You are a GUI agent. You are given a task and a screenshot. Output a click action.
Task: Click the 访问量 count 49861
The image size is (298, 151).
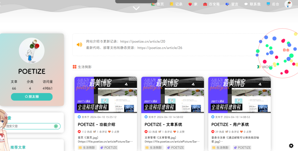(47, 88)
